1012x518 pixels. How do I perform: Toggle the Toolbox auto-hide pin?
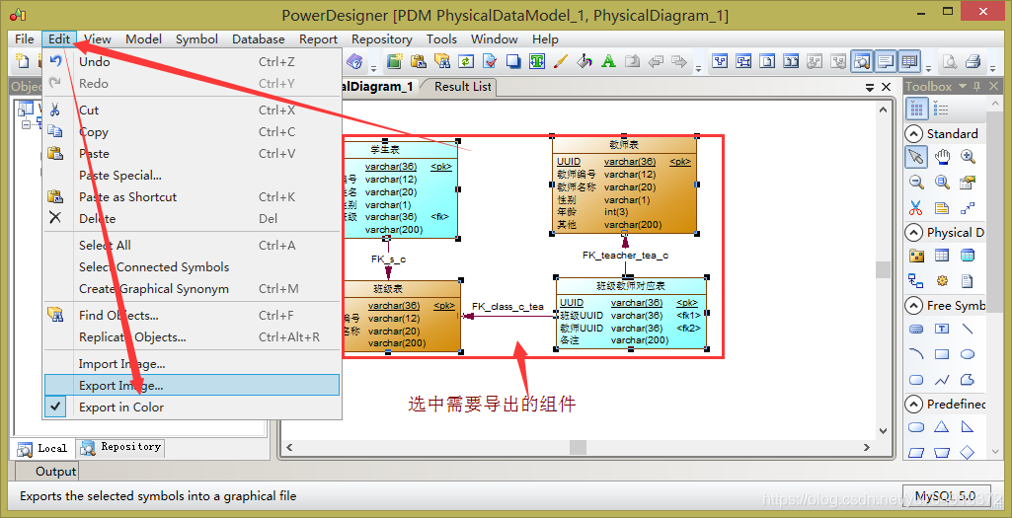pos(977,87)
